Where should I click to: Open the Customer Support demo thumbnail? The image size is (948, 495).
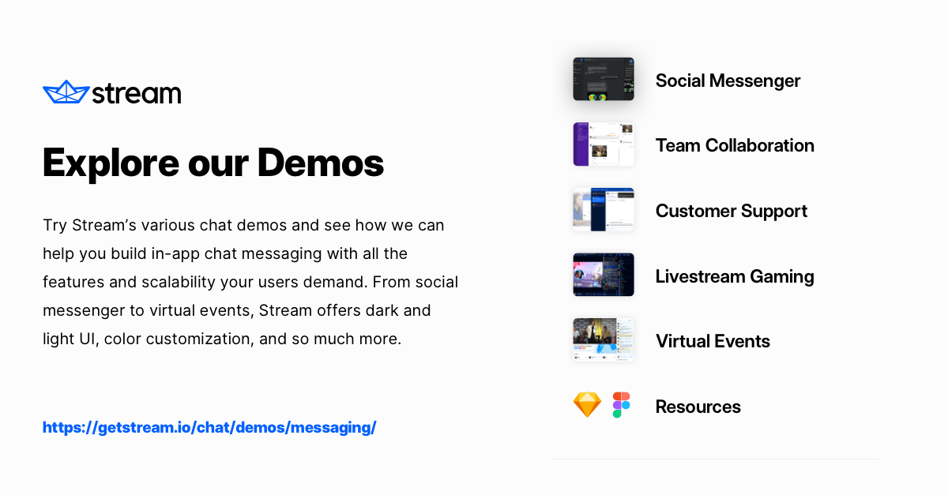point(604,209)
